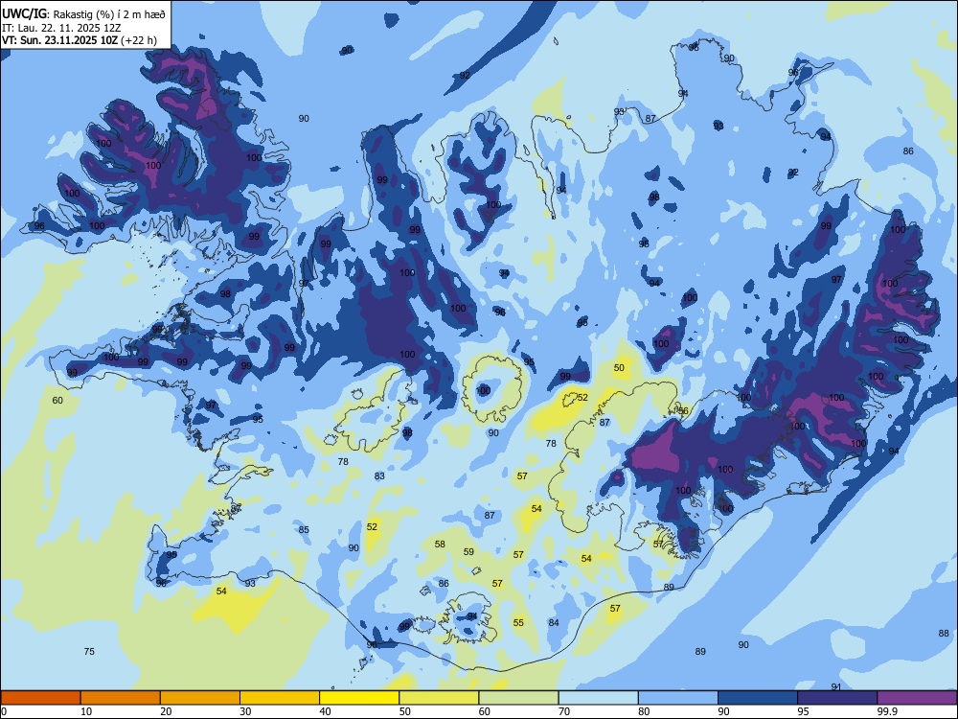Click the 30–40 amber legend swatch
Viewport: 958px width, 719px height.
[x=280, y=698]
